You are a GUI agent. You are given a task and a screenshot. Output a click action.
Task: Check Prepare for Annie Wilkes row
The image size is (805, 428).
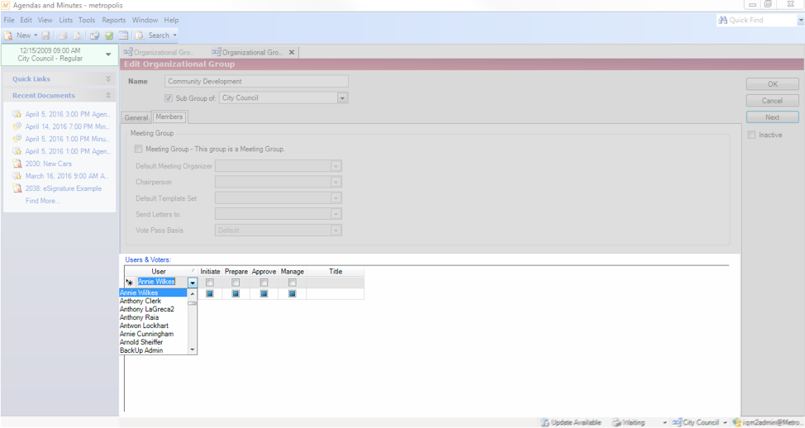235,283
